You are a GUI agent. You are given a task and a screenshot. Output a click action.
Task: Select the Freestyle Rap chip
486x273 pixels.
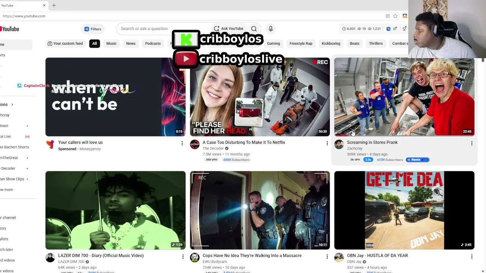(x=301, y=44)
